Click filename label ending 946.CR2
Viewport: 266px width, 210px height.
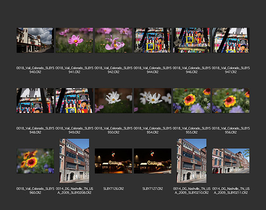pyautogui.click(x=192, y=70)
